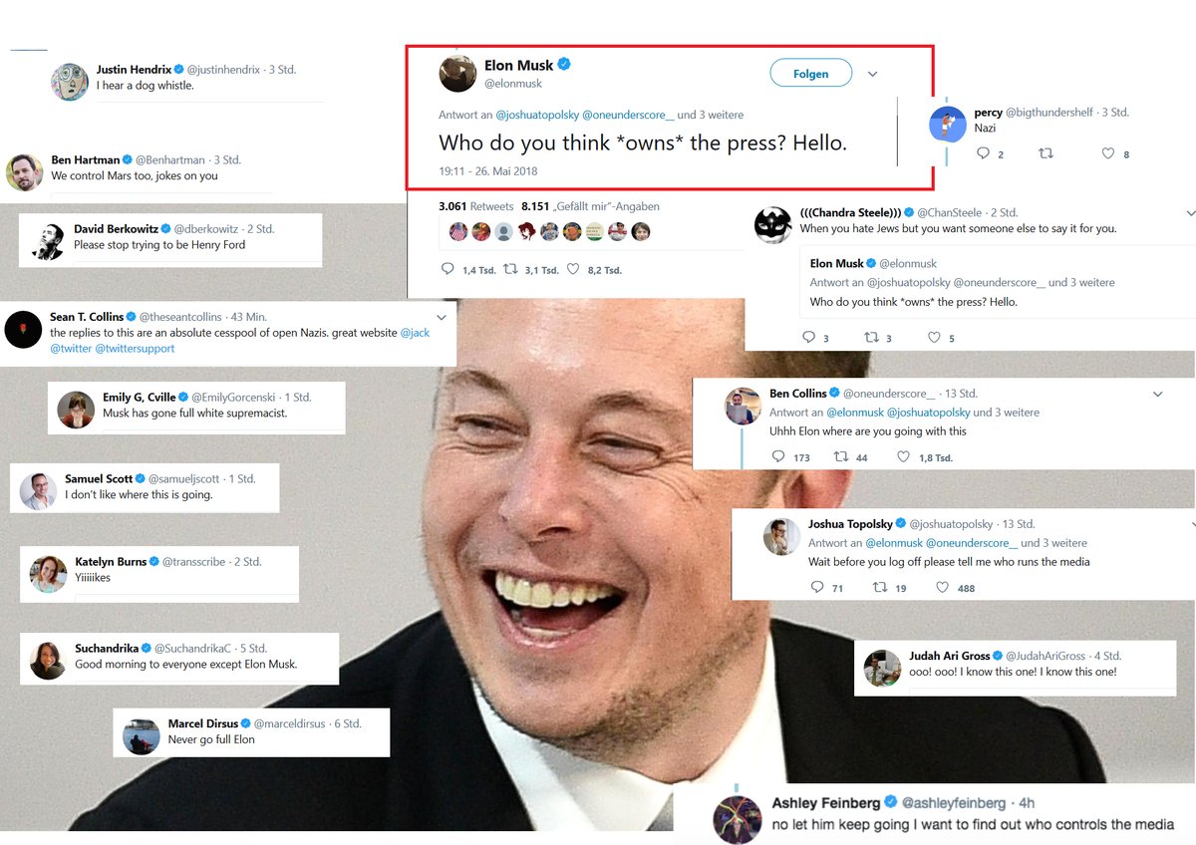The width and height of the screenshot is (1196, 845).
Task: Reply to percy's tweet
Action: (984, 153)
